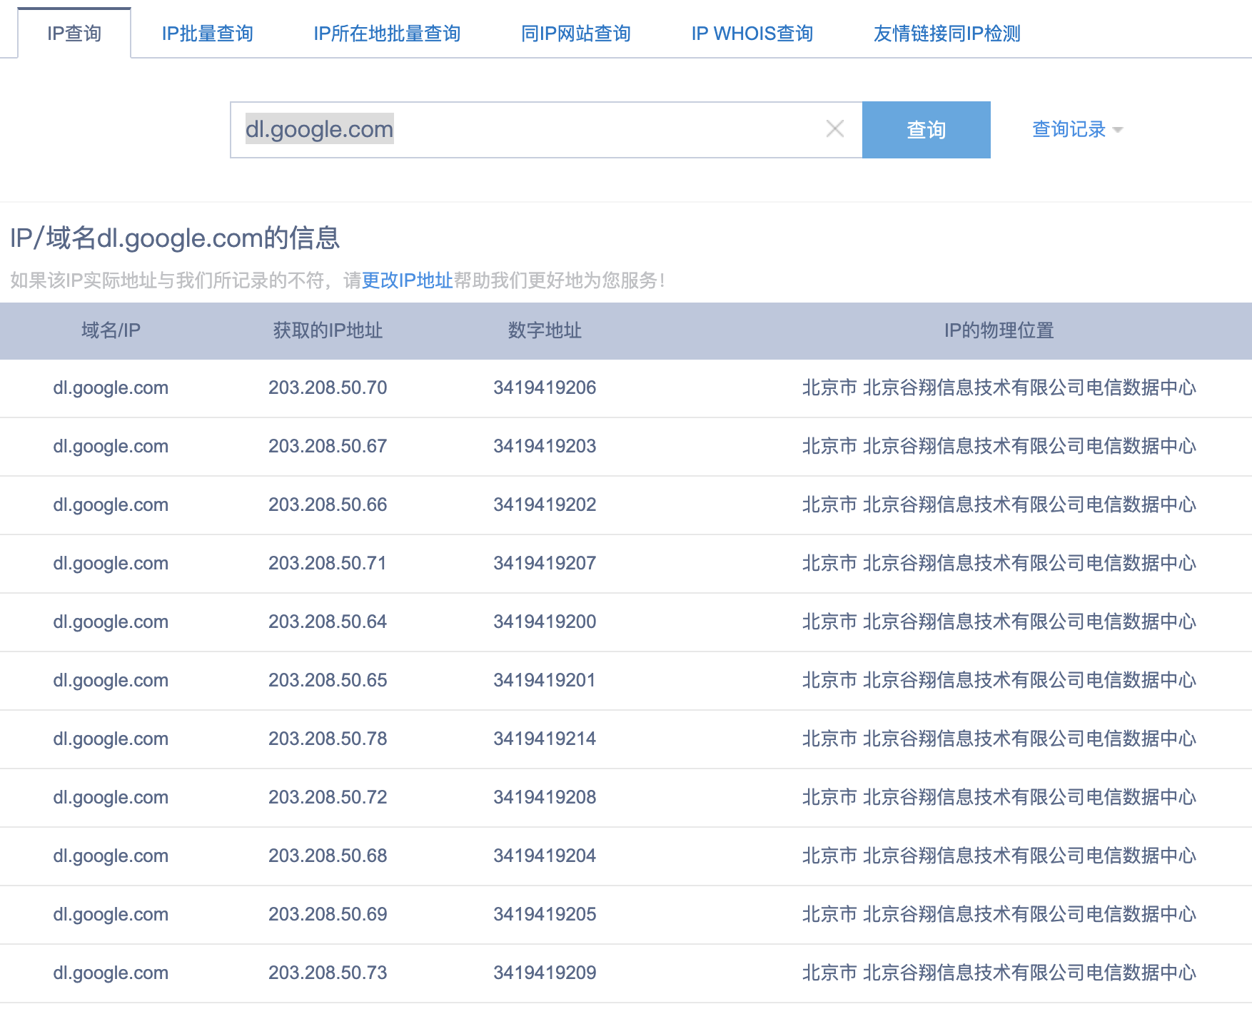
Task: Select IP address 203.208.50.72
Action: (x=328, y=797)
